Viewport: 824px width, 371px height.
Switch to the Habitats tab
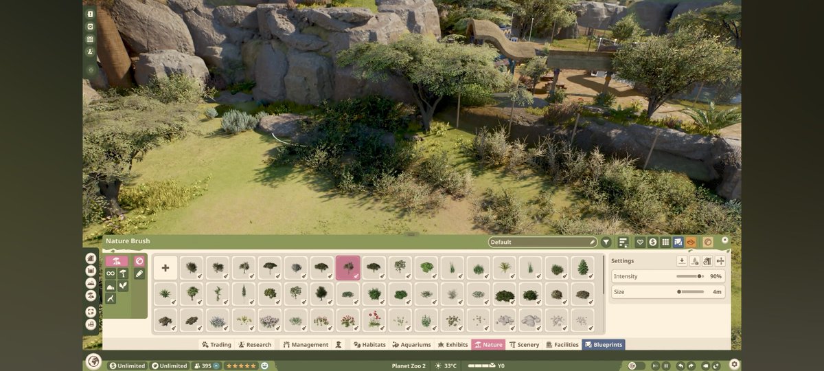click(369, 345)
